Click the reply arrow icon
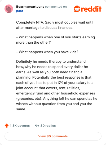 [x=37, y=126]
